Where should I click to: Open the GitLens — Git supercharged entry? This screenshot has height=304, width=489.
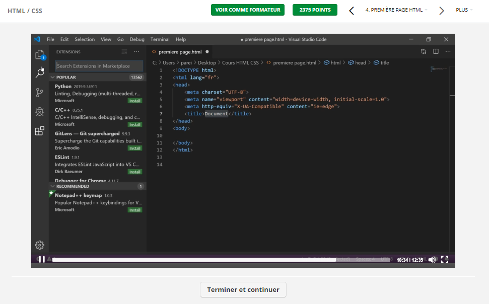tap(98, 141)
